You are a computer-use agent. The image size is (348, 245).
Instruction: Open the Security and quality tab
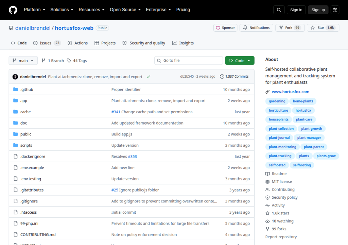pos(144,43)
